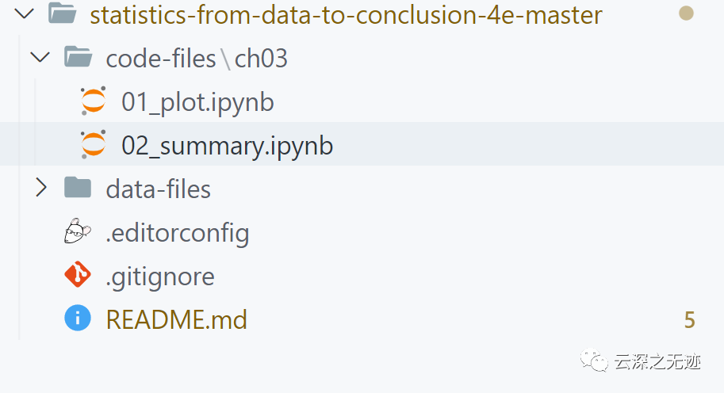Click the README.md problems count badge 5

pyautogui.click(x=689, y=320)
